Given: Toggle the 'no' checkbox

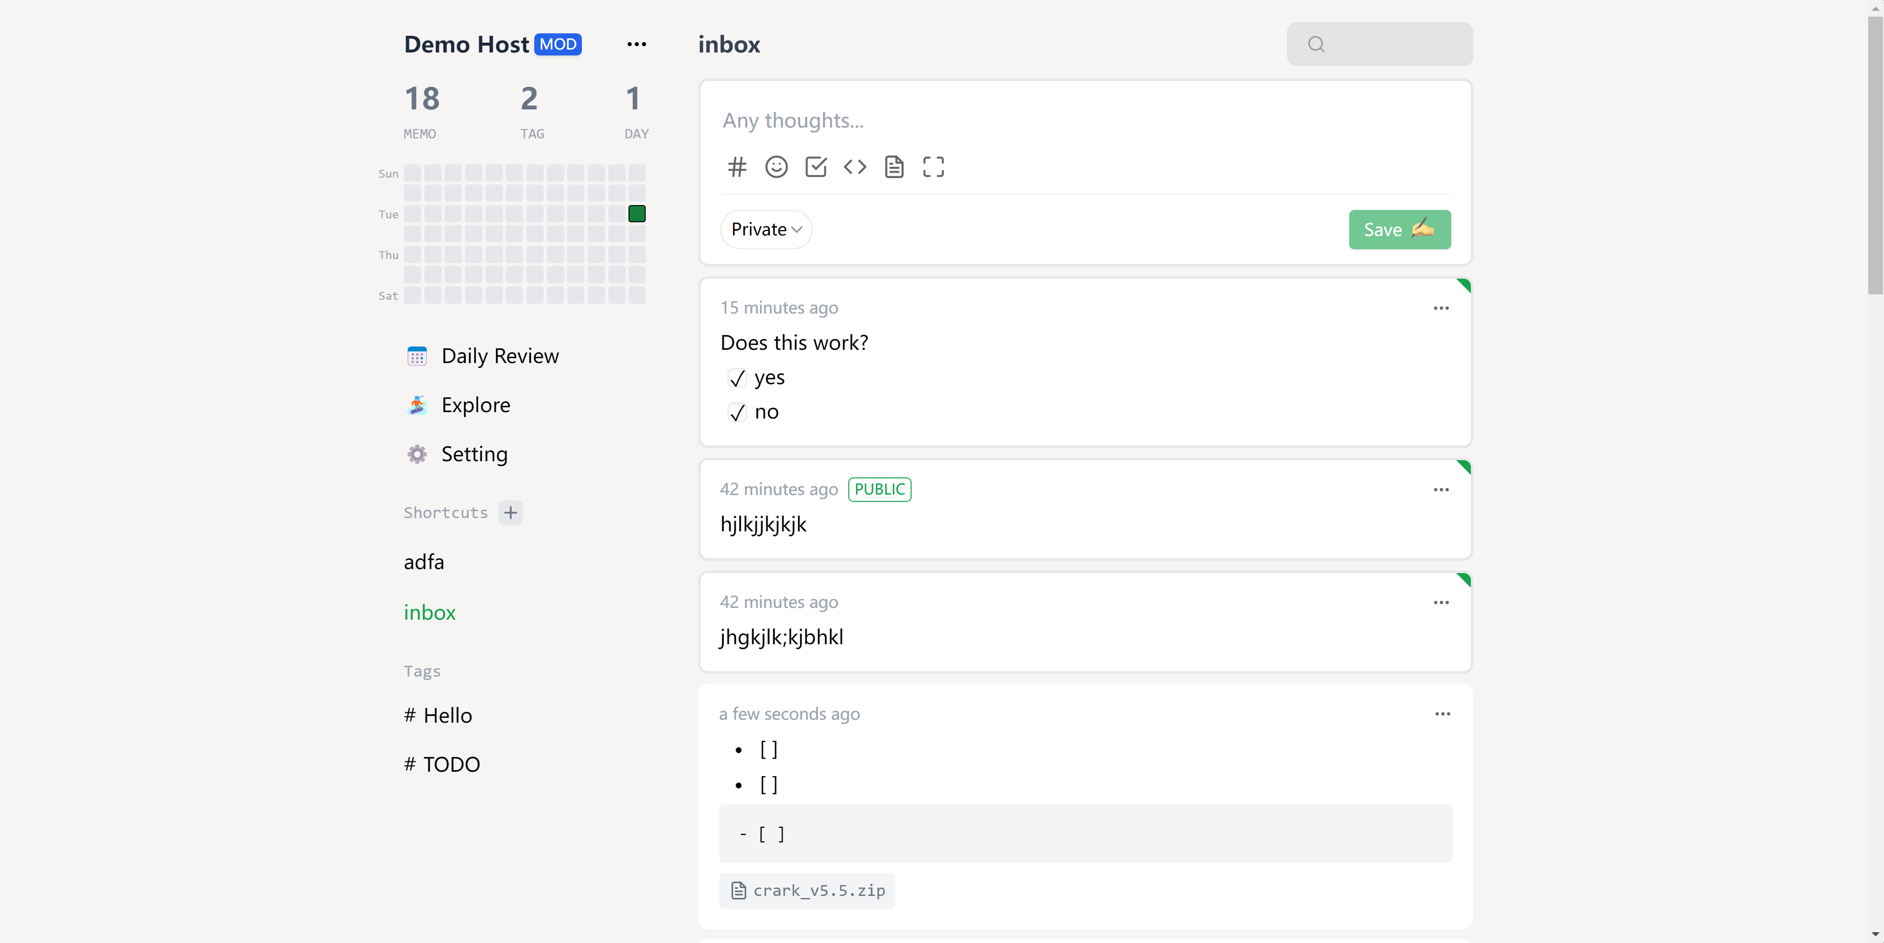Looking at the screenshot, I should coord(736,412).
